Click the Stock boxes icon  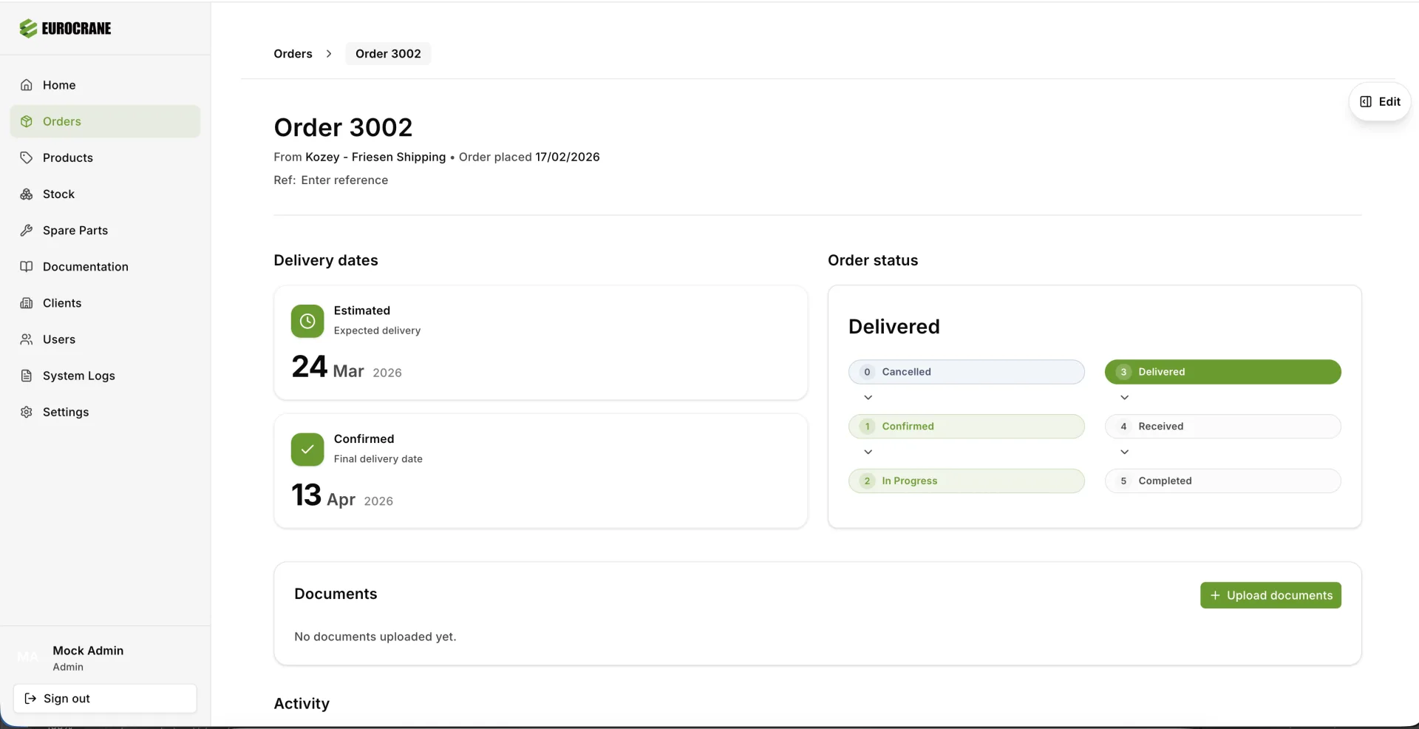(x=27, y=194)
